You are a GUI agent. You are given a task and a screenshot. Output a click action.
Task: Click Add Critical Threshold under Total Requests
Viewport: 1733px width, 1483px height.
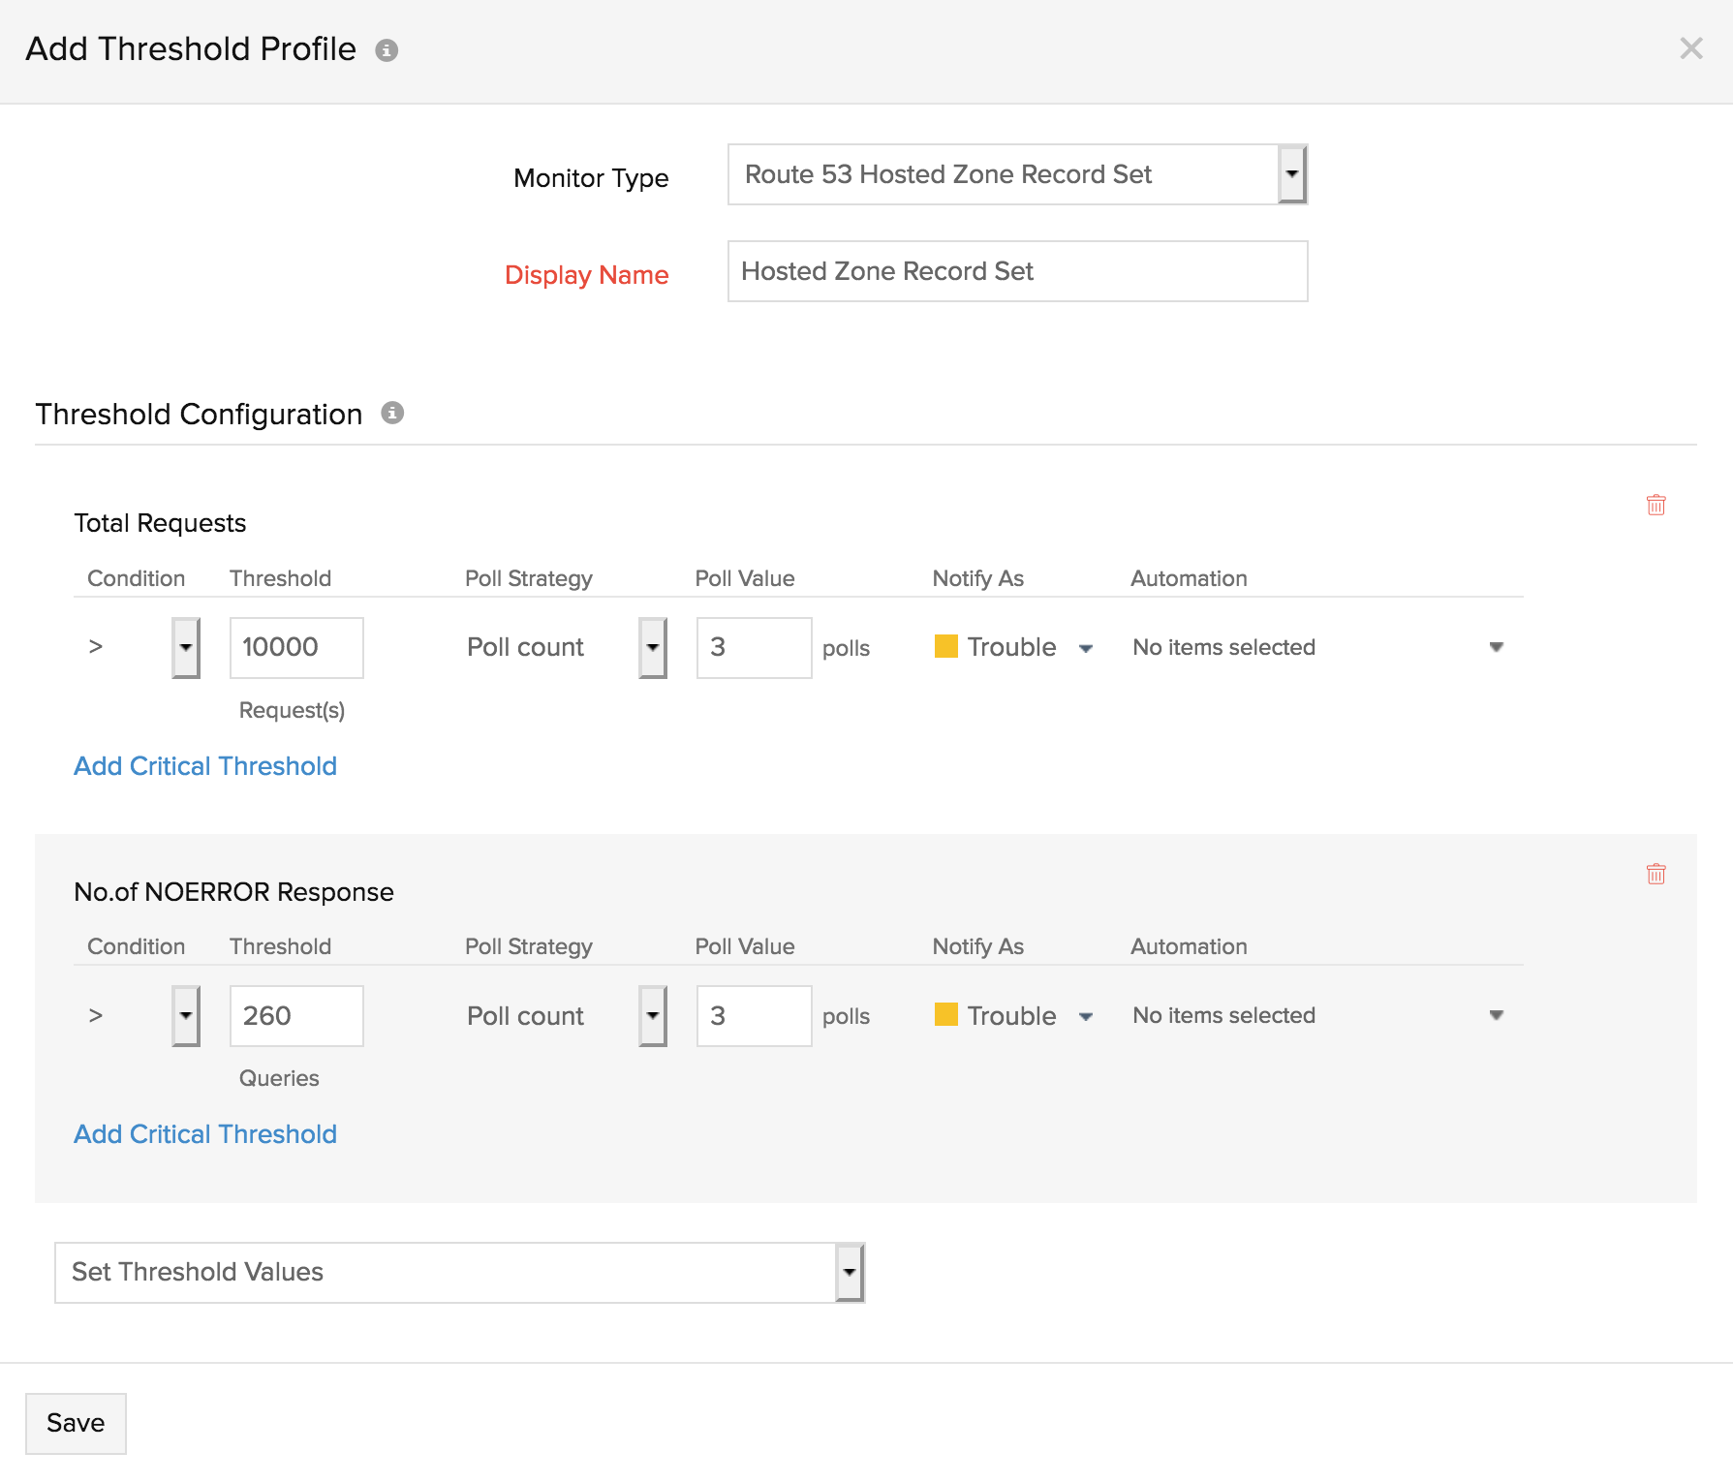tap(205, 766)
